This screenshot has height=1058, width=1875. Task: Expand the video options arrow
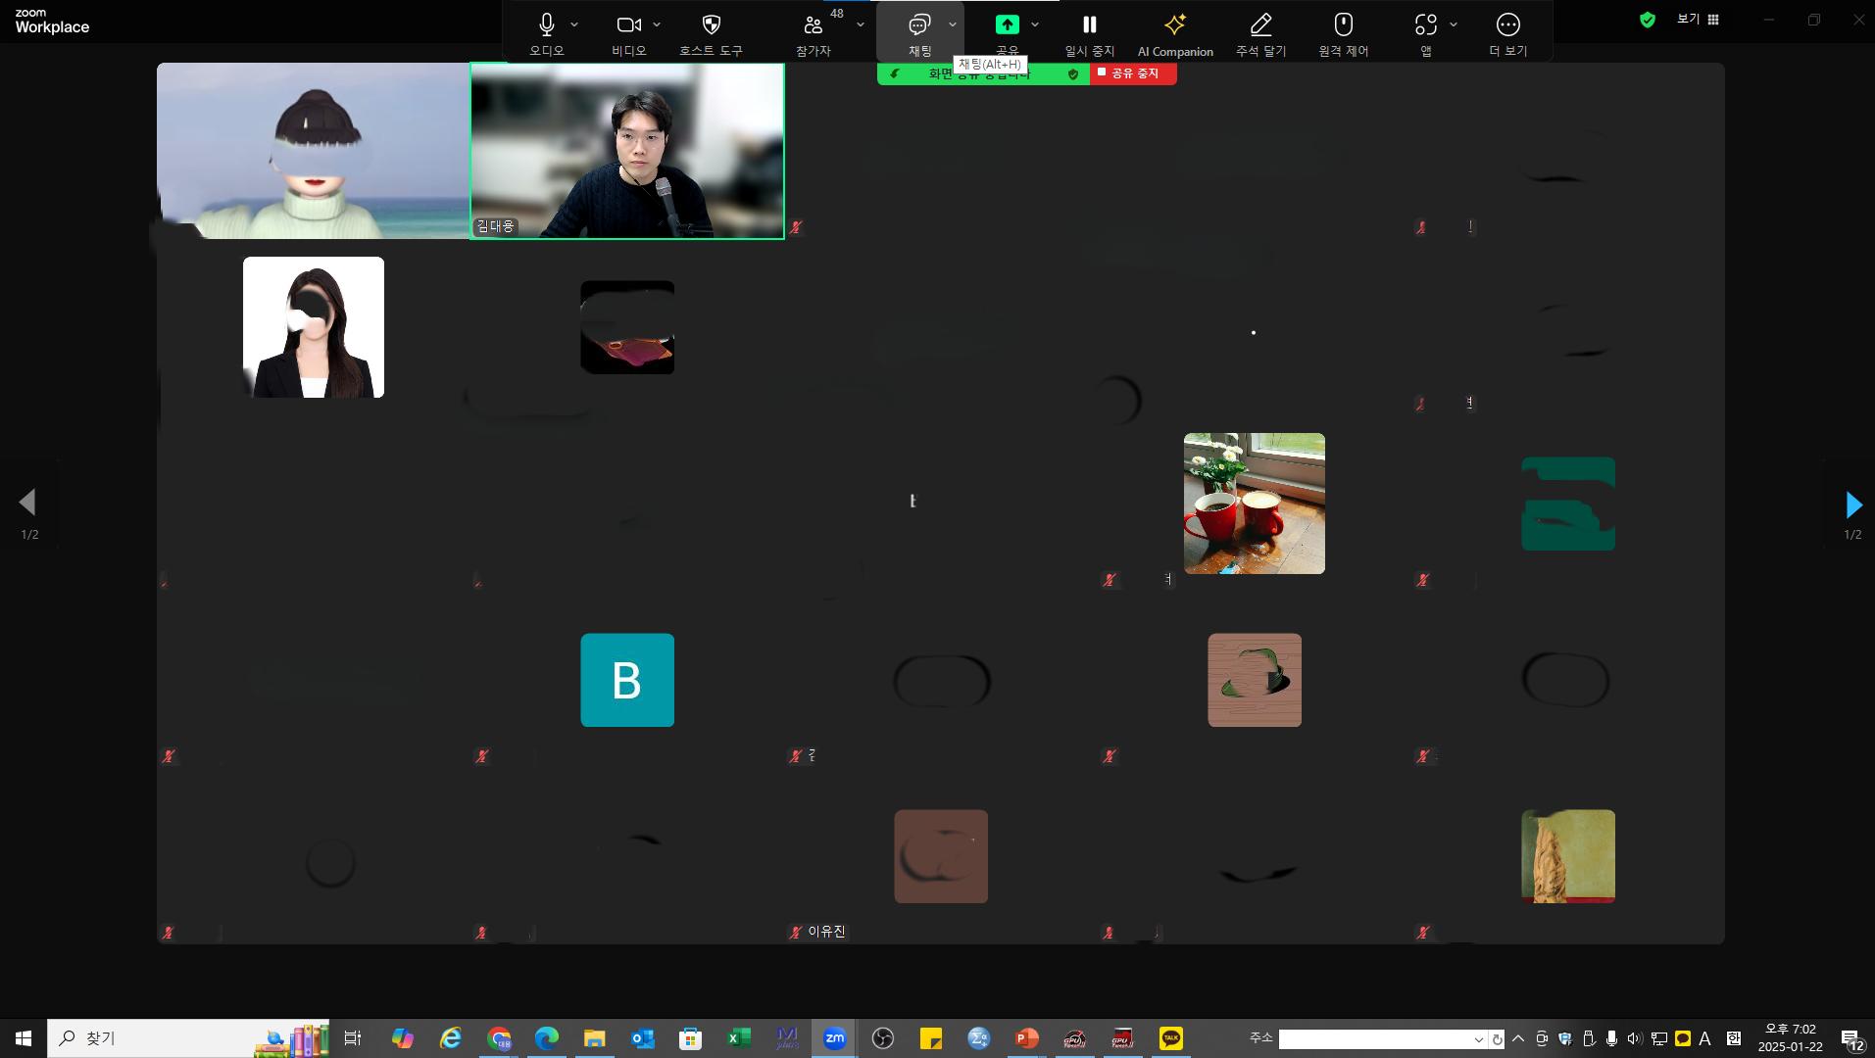(x=657, y=24)
